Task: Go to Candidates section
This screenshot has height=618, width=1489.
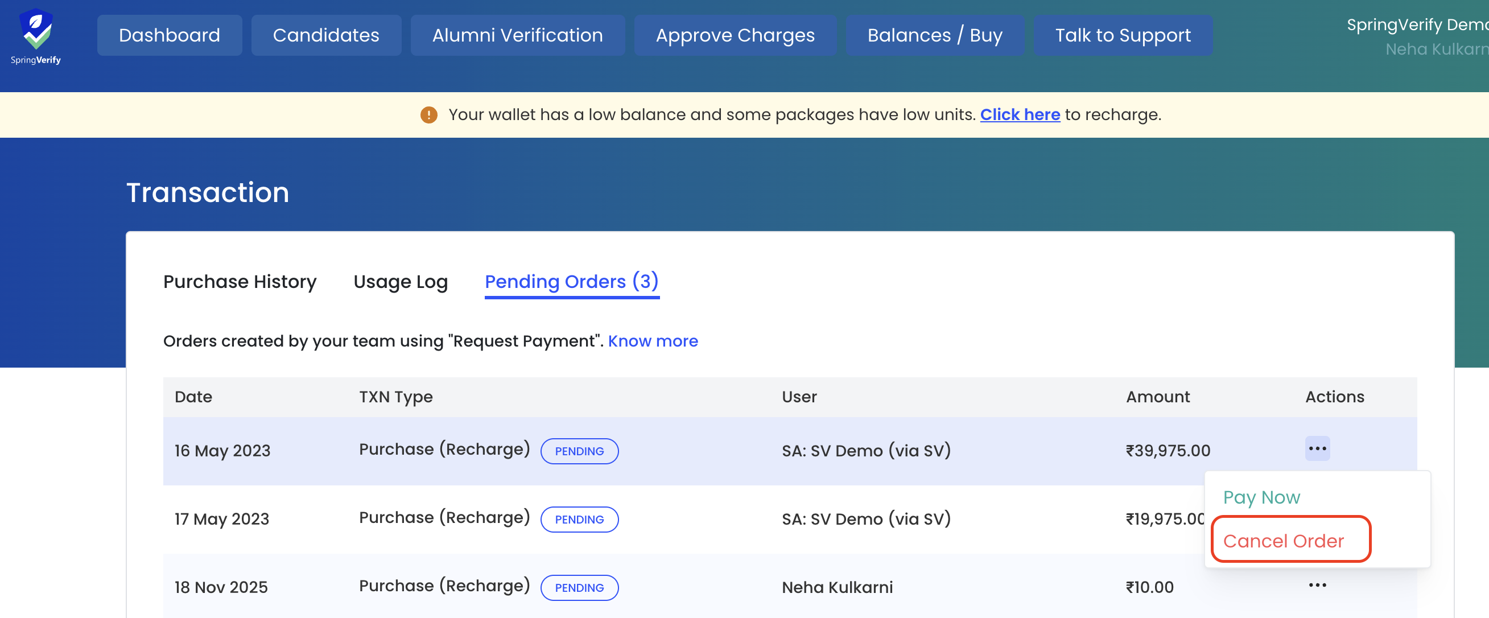Action: (326, 35)
